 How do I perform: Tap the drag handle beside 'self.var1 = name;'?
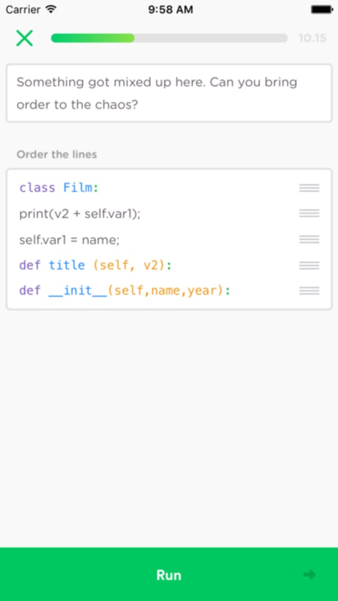point(309,239)
